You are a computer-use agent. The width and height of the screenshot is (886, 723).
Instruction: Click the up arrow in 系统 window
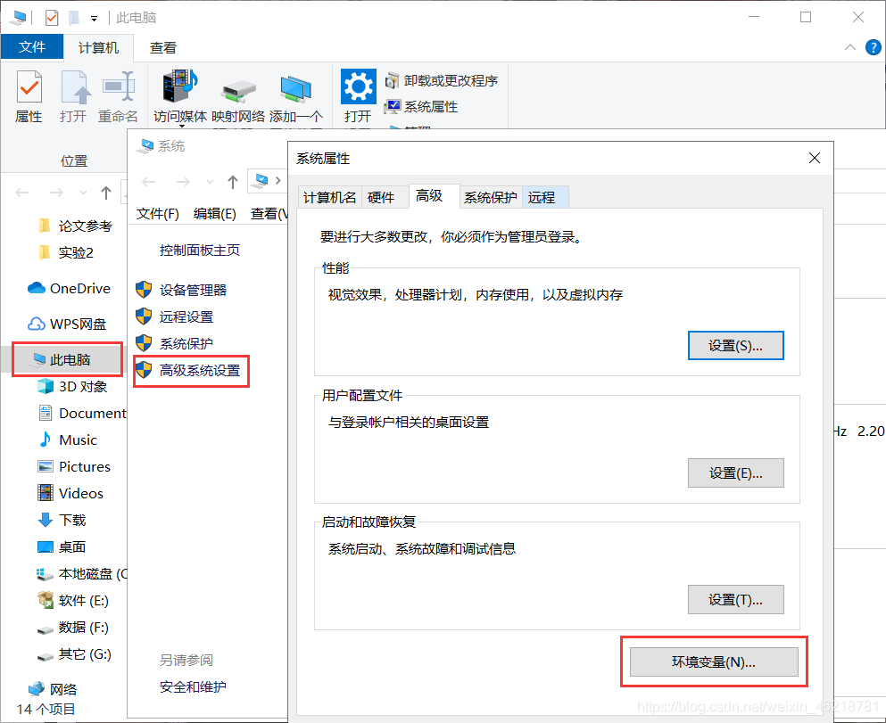coord(233,182)
